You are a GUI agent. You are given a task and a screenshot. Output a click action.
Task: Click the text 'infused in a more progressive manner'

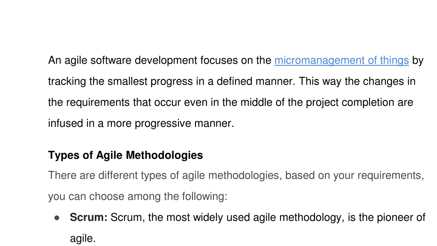tap(140, 123)
